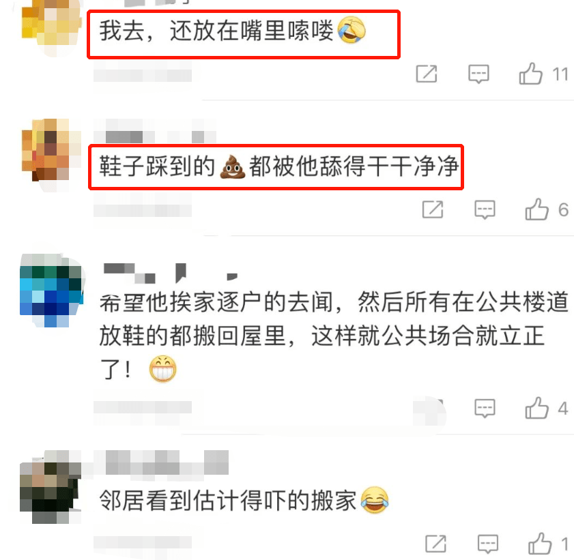Image resolution: width=574 pixels, height=560 pixels.
Task: Like the comment '邻居看到估计得吓的搬家'
Action: 540,544
